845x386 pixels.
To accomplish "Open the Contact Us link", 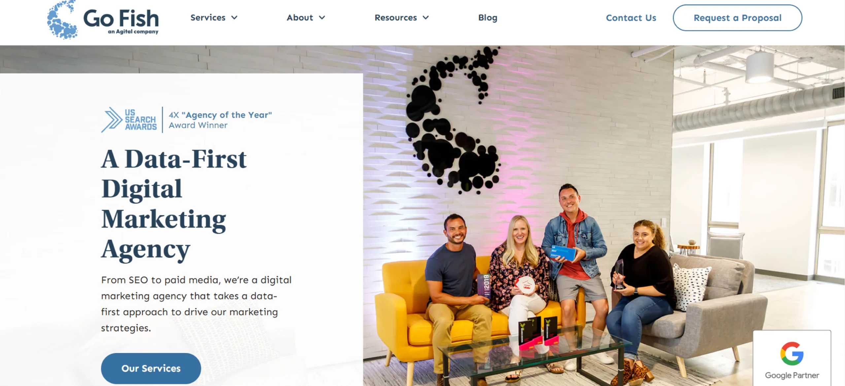I will pyautogui.click(x=631, y=18).
